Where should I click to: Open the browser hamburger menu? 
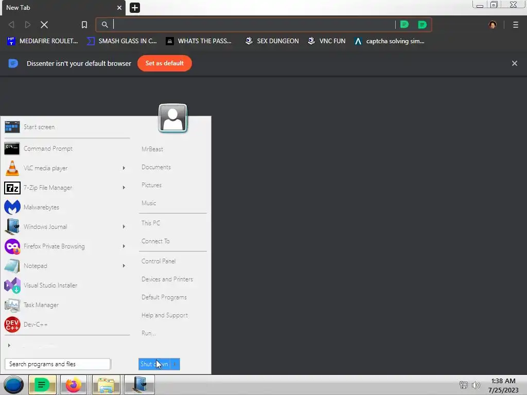coord(516,25)
